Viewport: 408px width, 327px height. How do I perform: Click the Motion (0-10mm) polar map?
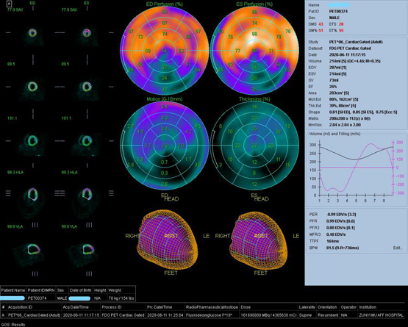pos(165,145)
